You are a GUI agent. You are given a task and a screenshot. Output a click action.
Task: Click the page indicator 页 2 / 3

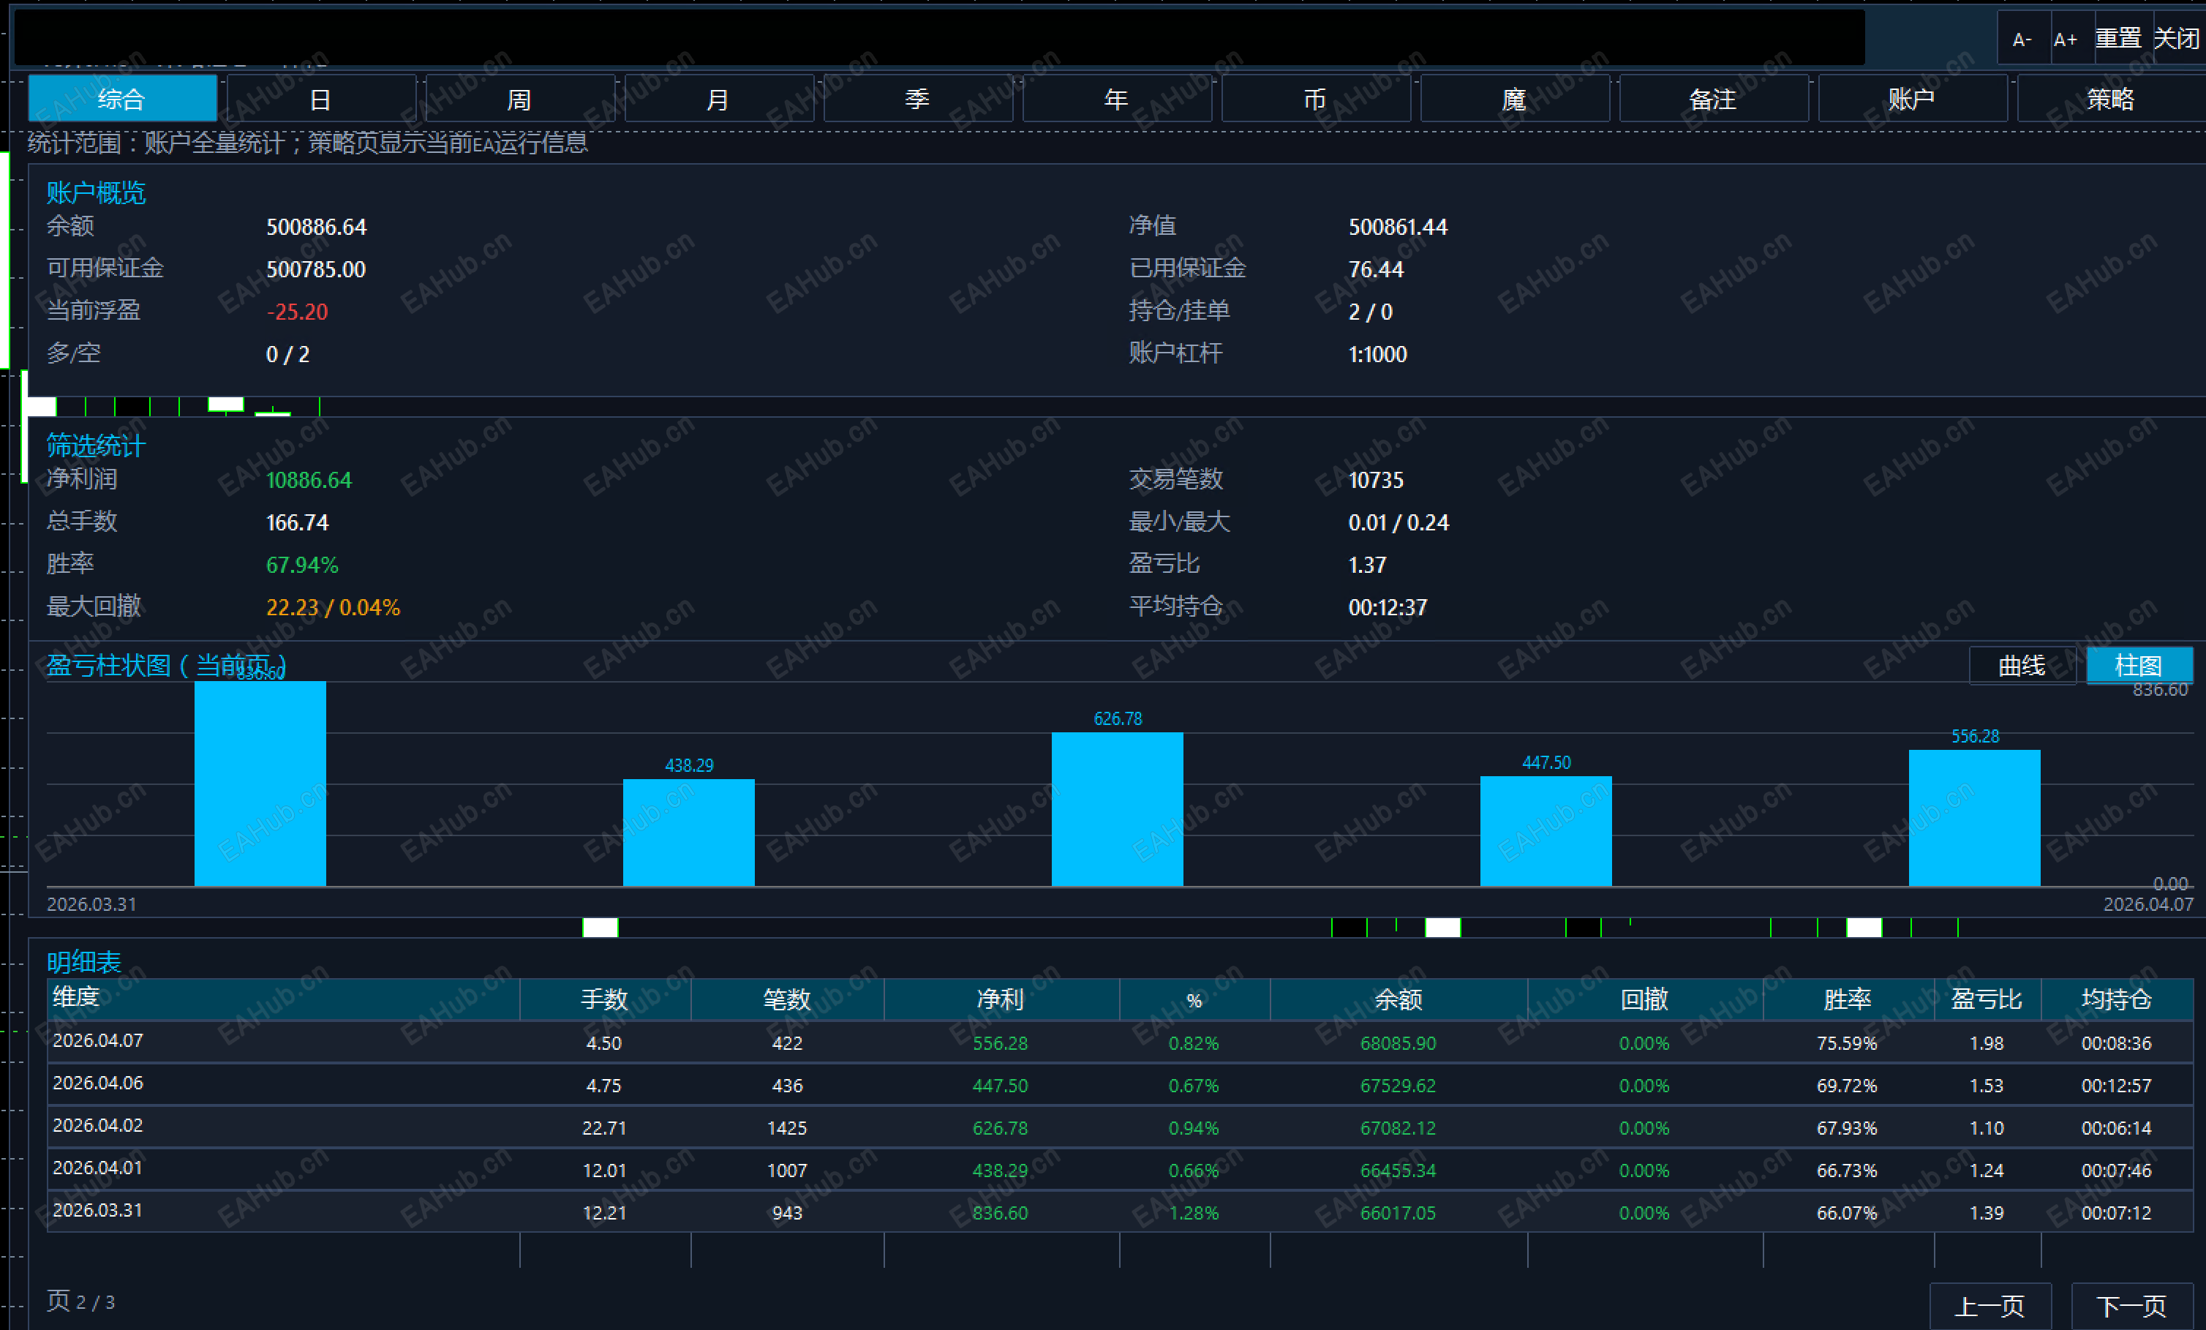point(80,1301)
